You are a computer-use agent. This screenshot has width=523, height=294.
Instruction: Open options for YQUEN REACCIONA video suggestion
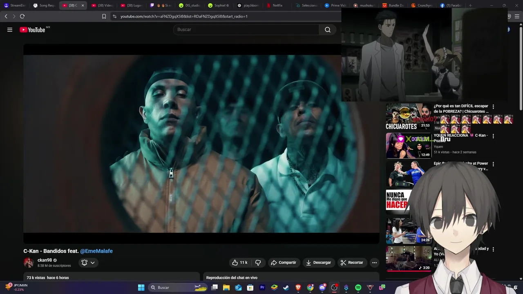pos(493,136)
